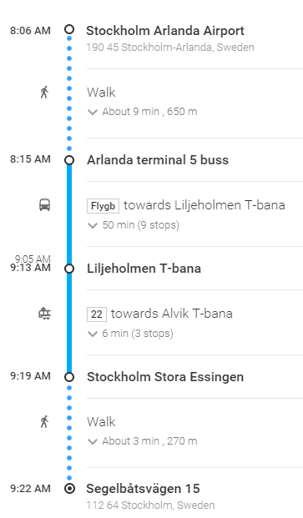Select Stockholm Stora Essingen stop name
303x518 pixels.
click(x=165, y=377)
